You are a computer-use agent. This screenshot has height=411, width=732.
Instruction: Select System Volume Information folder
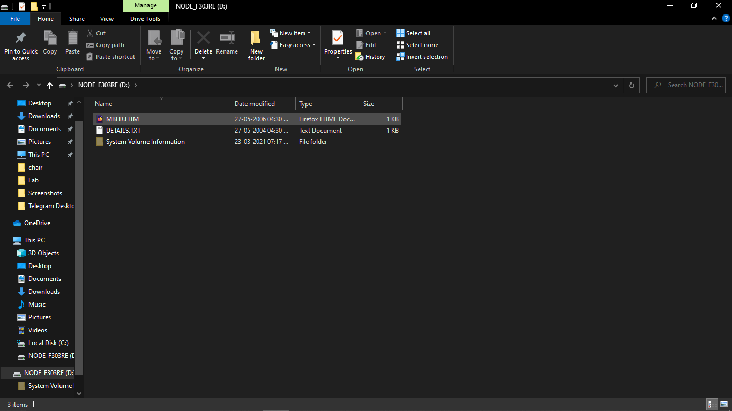[x=247, y=142]
